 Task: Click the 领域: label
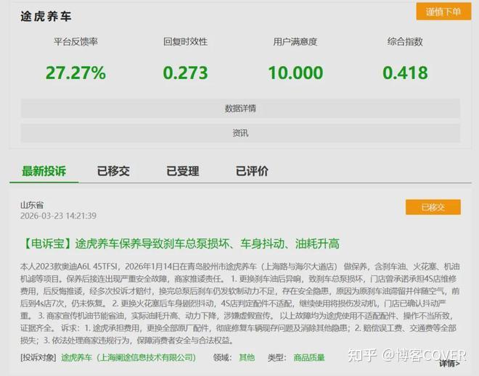(222, 357)
